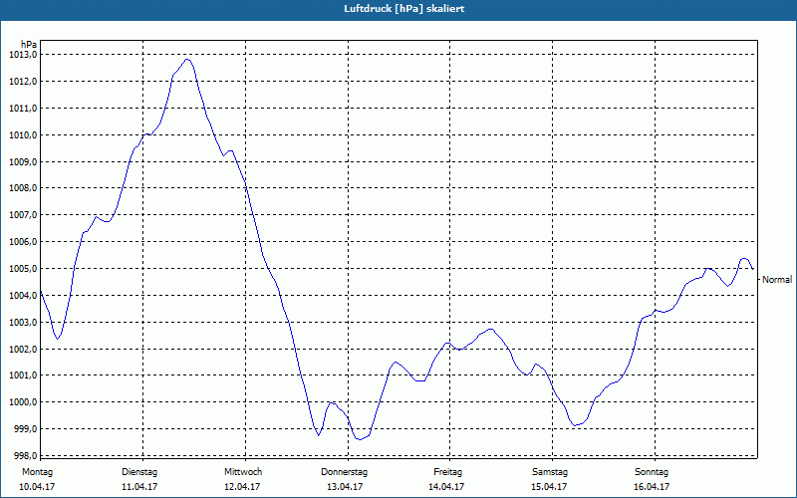This screenshot has width=797, height=498.
Task: Select the 1009,0 axis value
Action: (x=23, y=161)
